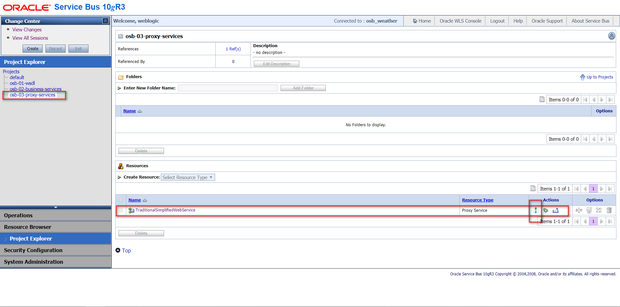This screenshot has height=307, width=620.
Task: Open the TraditionalSimplifiedWebService link
Action: tap(165, 210)
